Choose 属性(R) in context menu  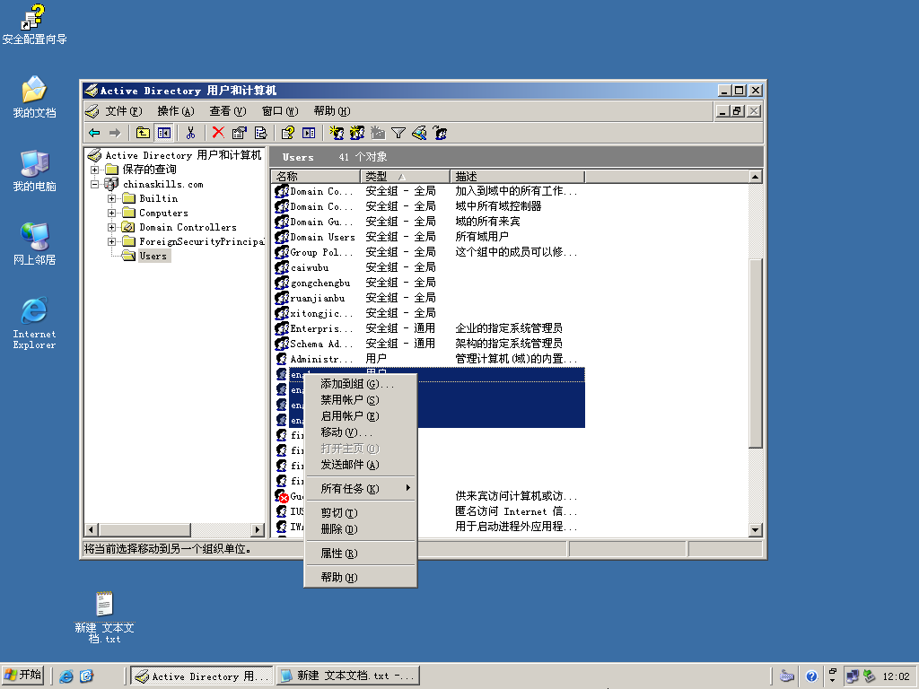[361, 553]
